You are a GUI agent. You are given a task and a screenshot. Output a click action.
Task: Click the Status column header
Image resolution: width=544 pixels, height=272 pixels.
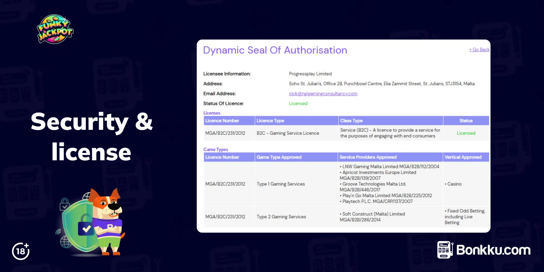click(x=466, y=121)
